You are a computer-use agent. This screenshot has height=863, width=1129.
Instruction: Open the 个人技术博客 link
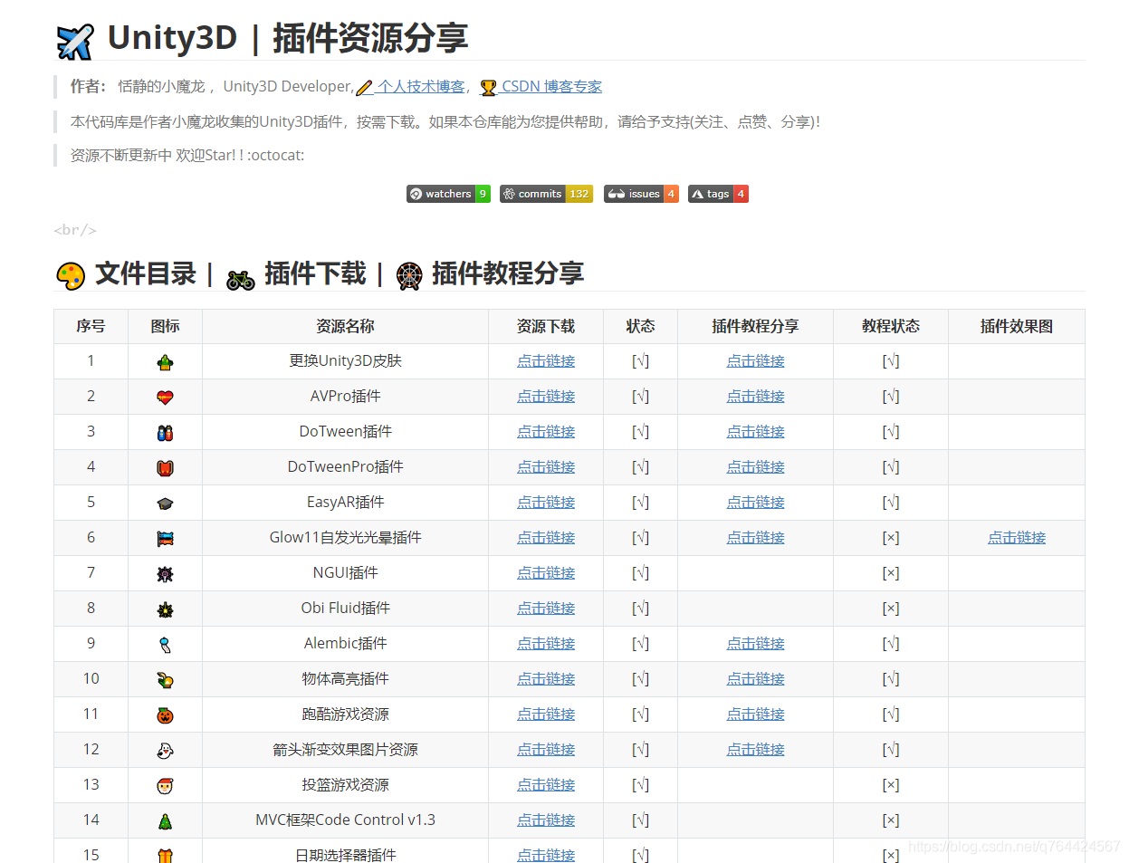tap(420, 86)
